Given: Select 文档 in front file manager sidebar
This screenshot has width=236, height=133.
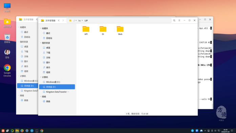Looking at the screenshot, I should (x=57, y=58).
